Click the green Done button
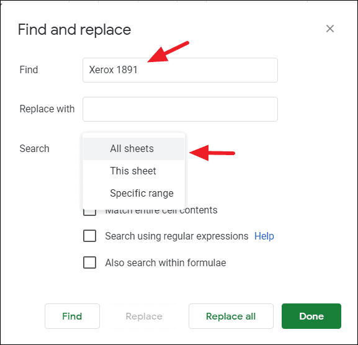358x345 pixels. click(311, 316)
